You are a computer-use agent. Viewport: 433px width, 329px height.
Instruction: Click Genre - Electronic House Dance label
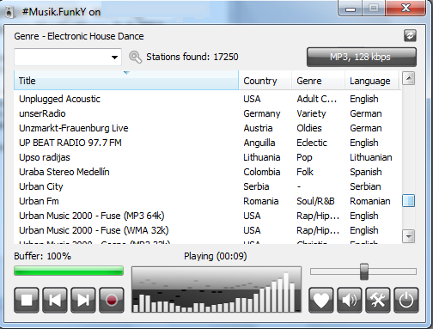tap(79, 36)
